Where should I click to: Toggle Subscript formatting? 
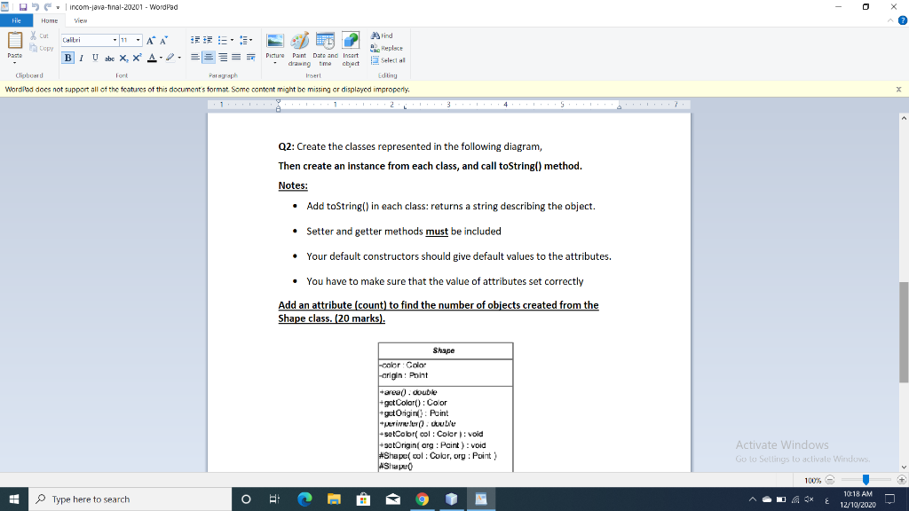click(123, 58)
